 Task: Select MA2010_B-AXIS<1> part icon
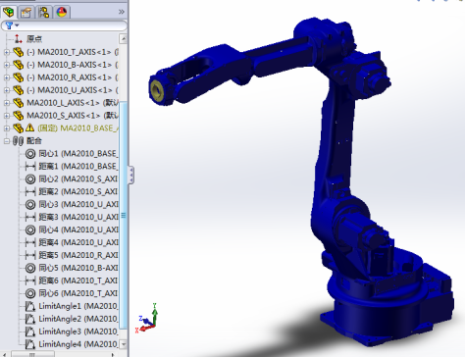pyautogui.click(x=19, y=65)
